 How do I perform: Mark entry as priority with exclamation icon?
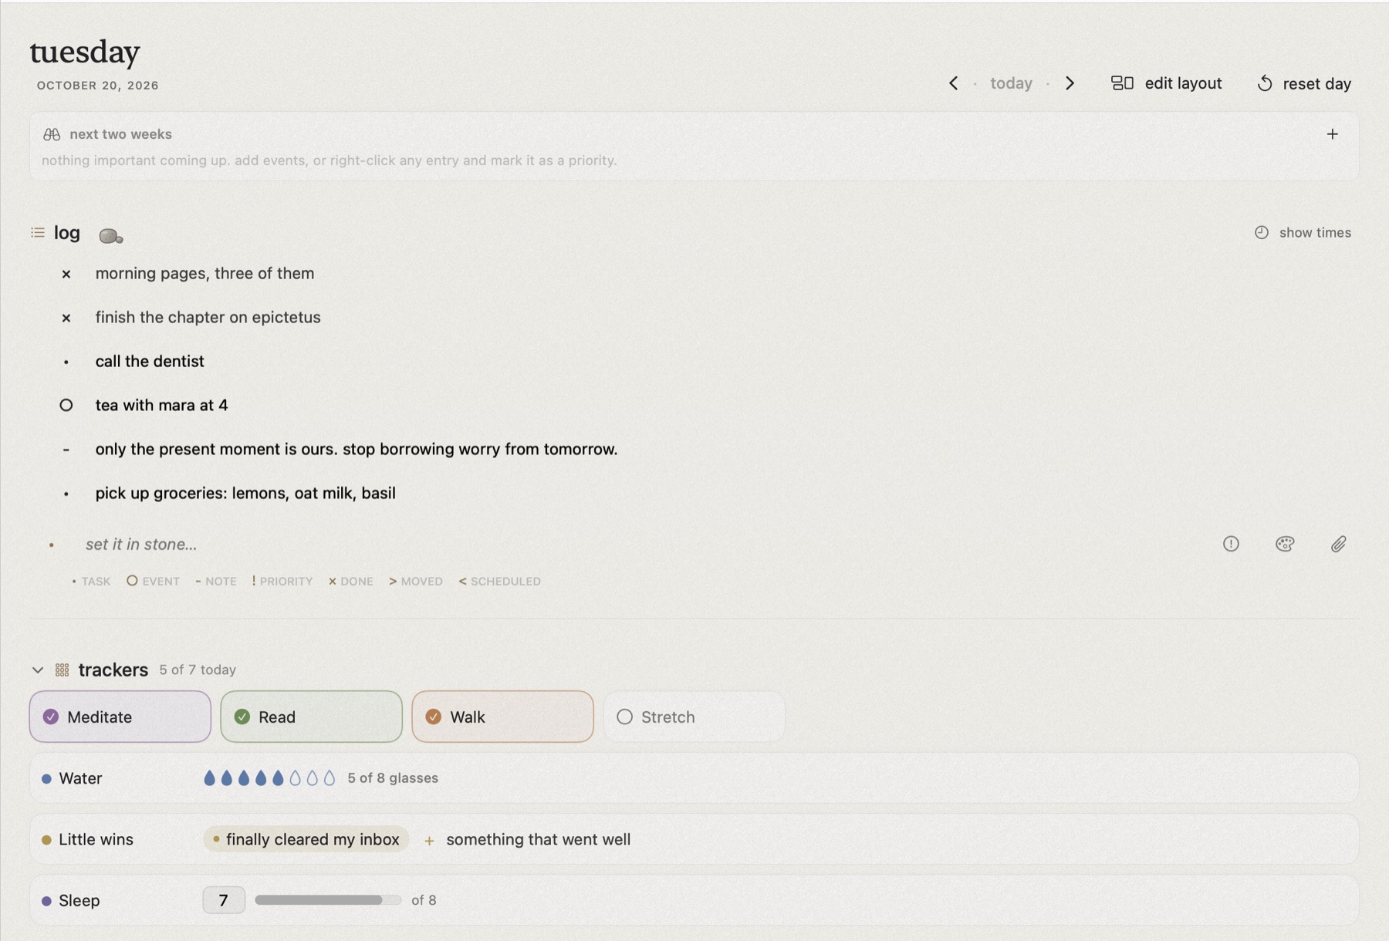(1231, 544)
